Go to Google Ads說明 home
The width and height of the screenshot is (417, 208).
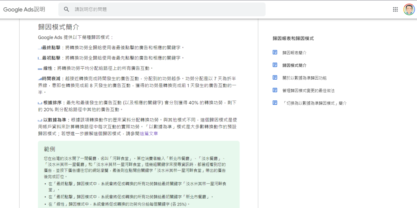coord(24,9)
